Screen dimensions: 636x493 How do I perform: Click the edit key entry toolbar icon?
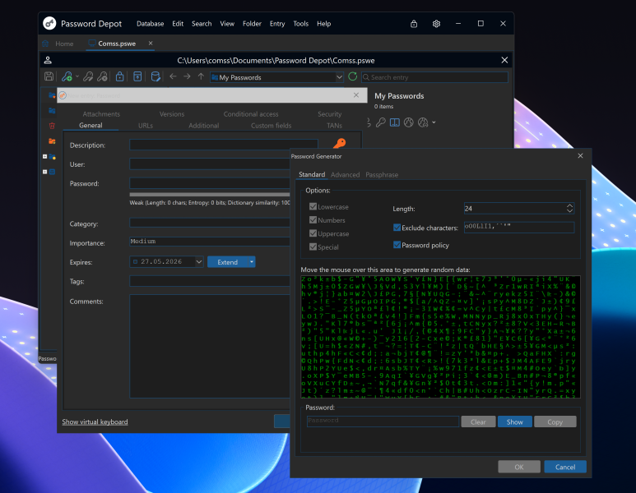click(88, 76)
